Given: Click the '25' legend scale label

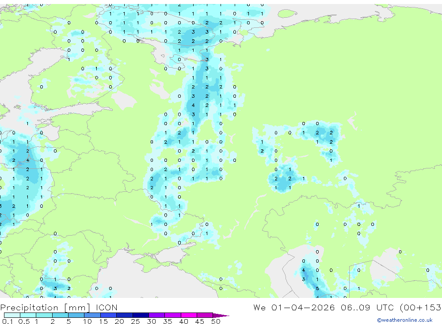Looking at the screenshot, I should point(135,321).
